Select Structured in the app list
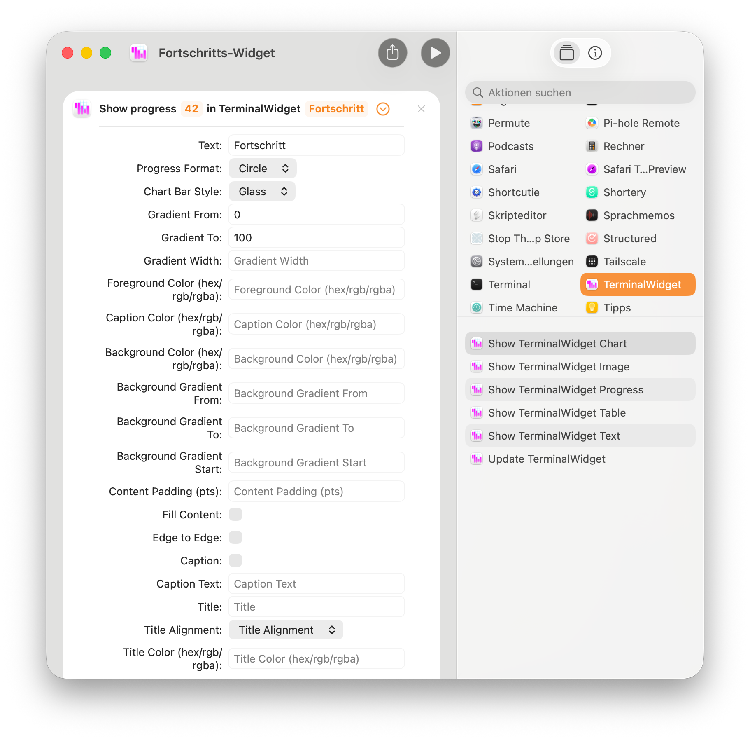This screenshot has height=740, width=750. [638, 239]
